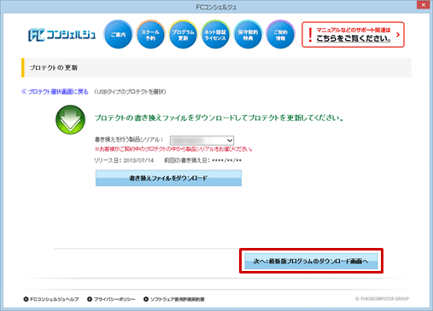This screenshot has height=311, width=433.
Task: Open the スクール予約 circle menu
Action: tap(150, 35)
